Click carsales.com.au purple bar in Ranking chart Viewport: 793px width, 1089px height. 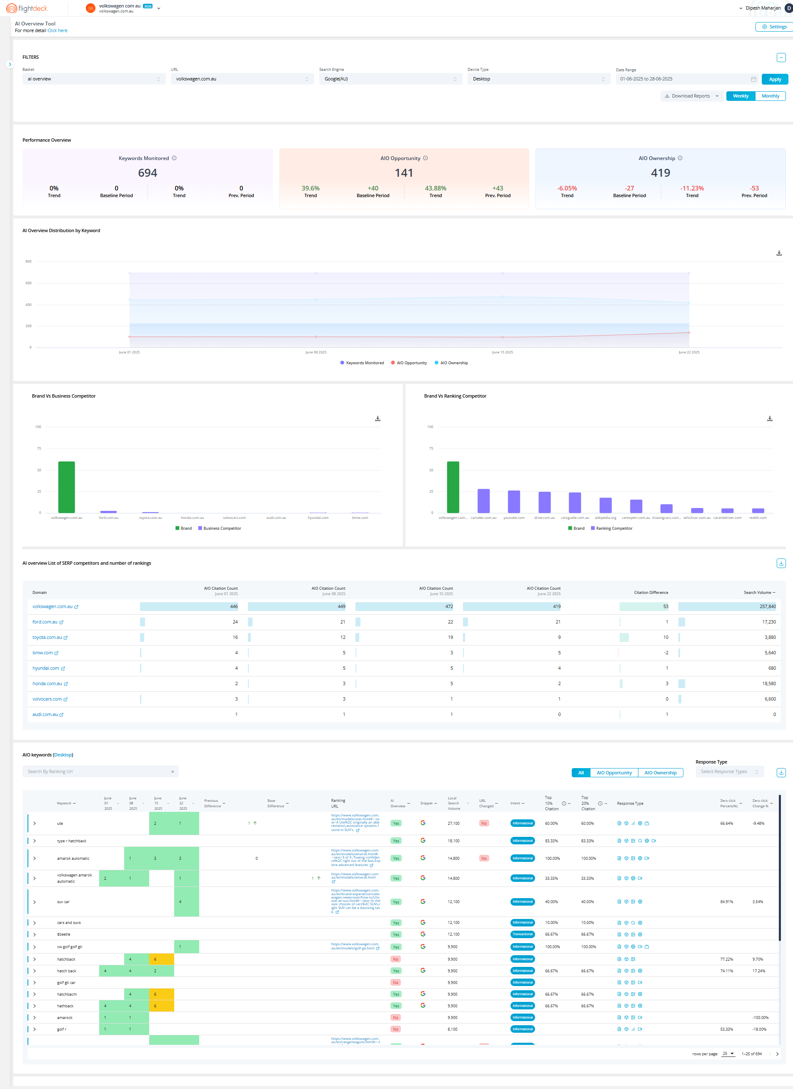[483, 501]
